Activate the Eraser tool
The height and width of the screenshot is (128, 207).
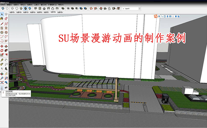coord(6,19)
